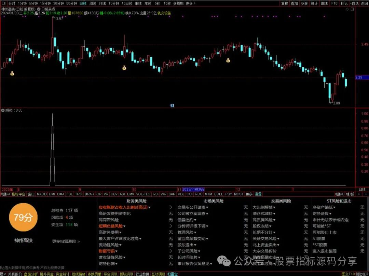This screenshot has height=276, width=369.
Task: Open chevron arrow on 财报亏损 row
Action: pos(171,251)
